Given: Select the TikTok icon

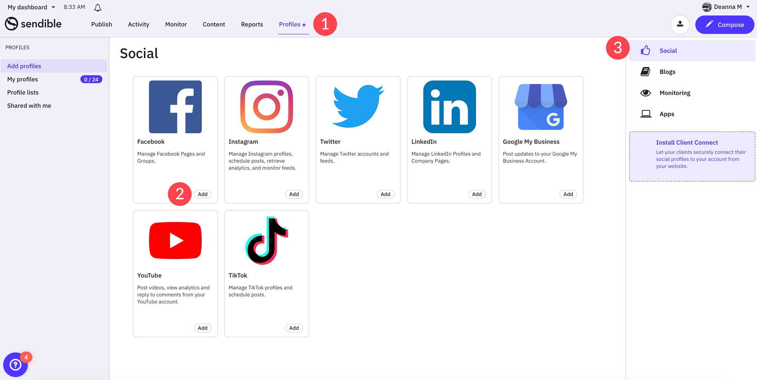Looking at the screenshot, I should [266, 240].
